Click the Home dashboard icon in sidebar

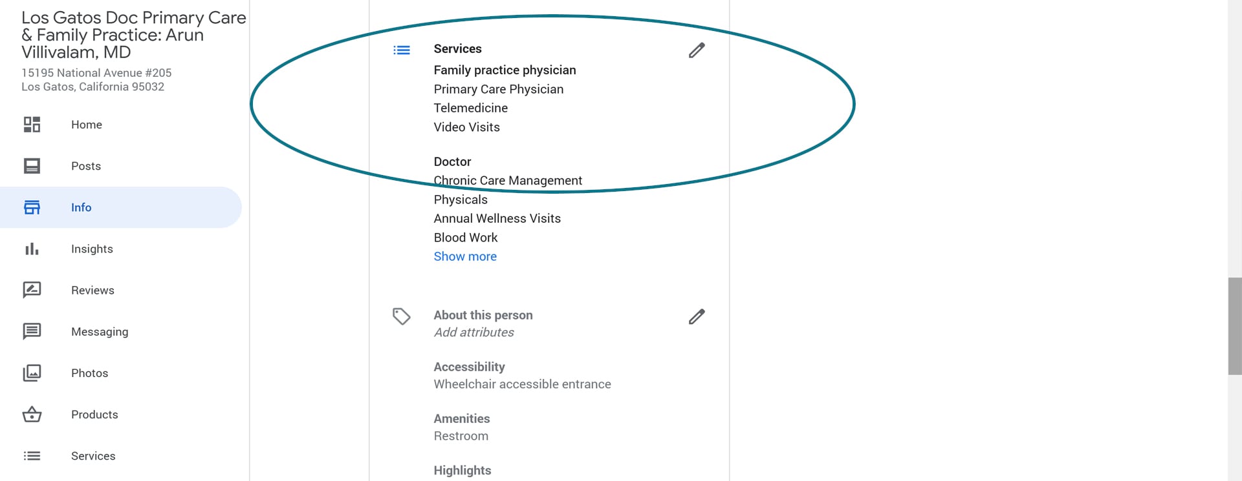tap(32, 125)
